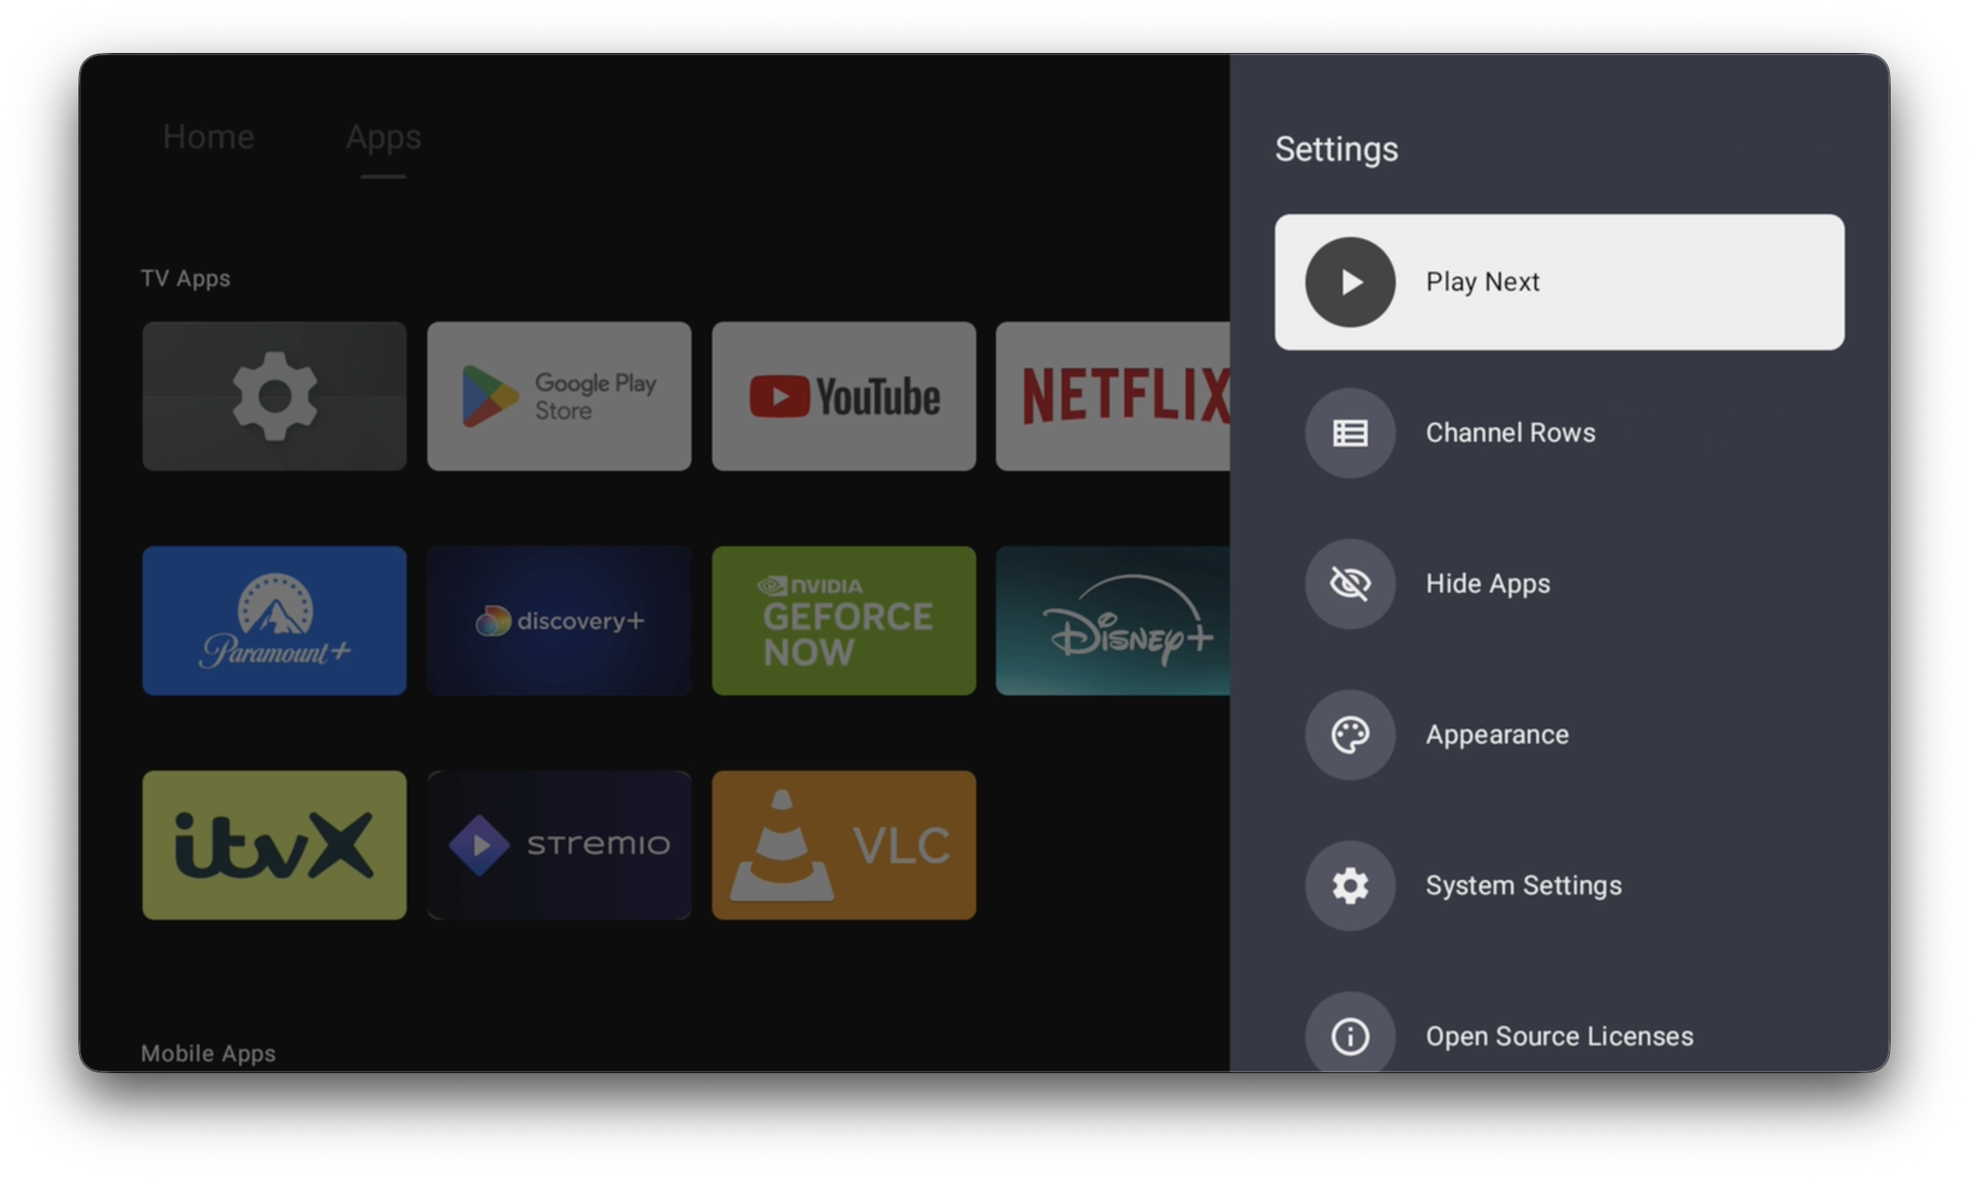Open the Appearance palette icon
The width and height of the screenshot is (1969, 1177).
[x=1349, y=734]
